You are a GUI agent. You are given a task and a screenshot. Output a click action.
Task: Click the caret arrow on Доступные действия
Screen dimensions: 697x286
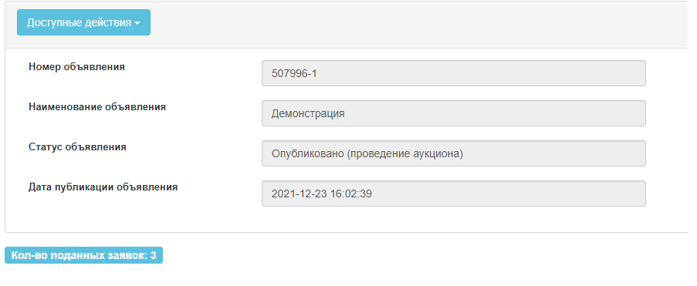click(137, 23)
